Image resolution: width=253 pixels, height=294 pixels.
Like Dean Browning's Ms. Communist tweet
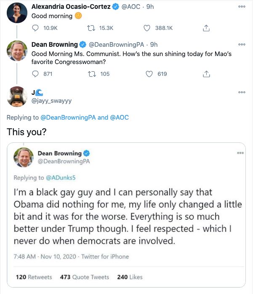tap(149, 74)
